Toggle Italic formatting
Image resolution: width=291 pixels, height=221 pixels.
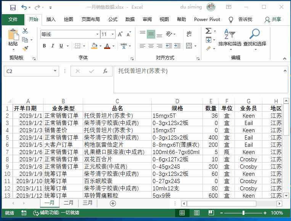pos(53,46)
